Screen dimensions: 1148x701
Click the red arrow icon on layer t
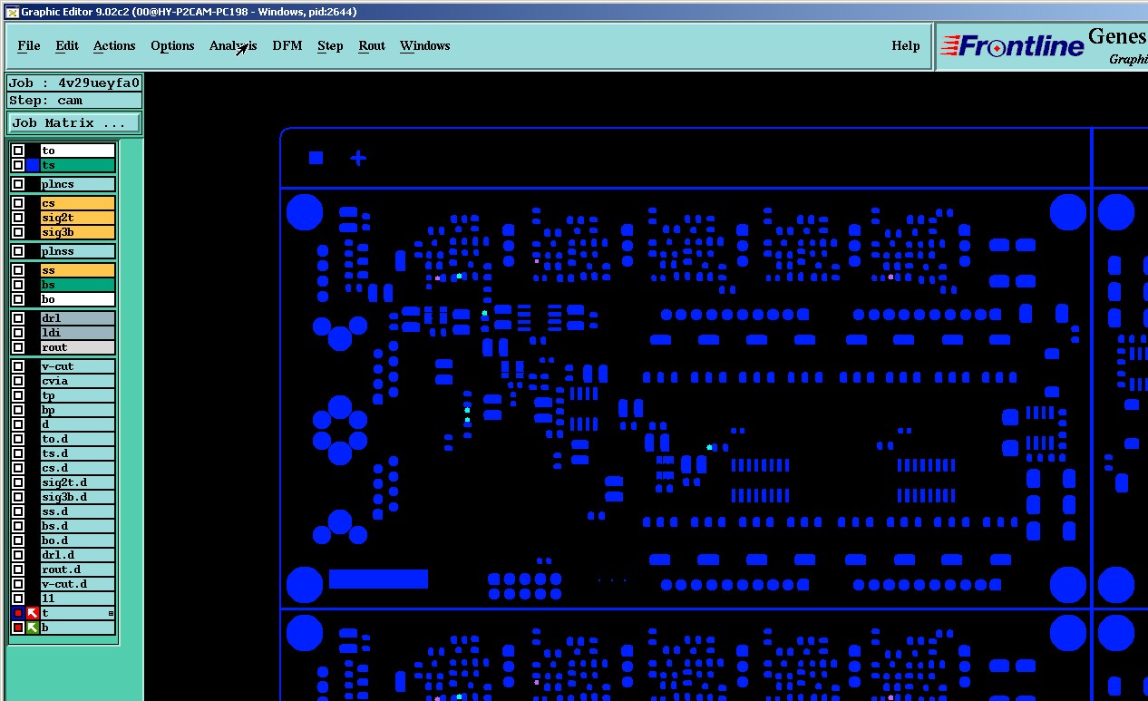coord(33,613)
